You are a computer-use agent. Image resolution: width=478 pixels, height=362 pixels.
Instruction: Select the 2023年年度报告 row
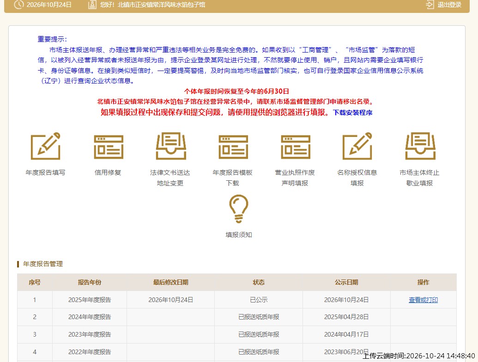(x=237, y=335)
